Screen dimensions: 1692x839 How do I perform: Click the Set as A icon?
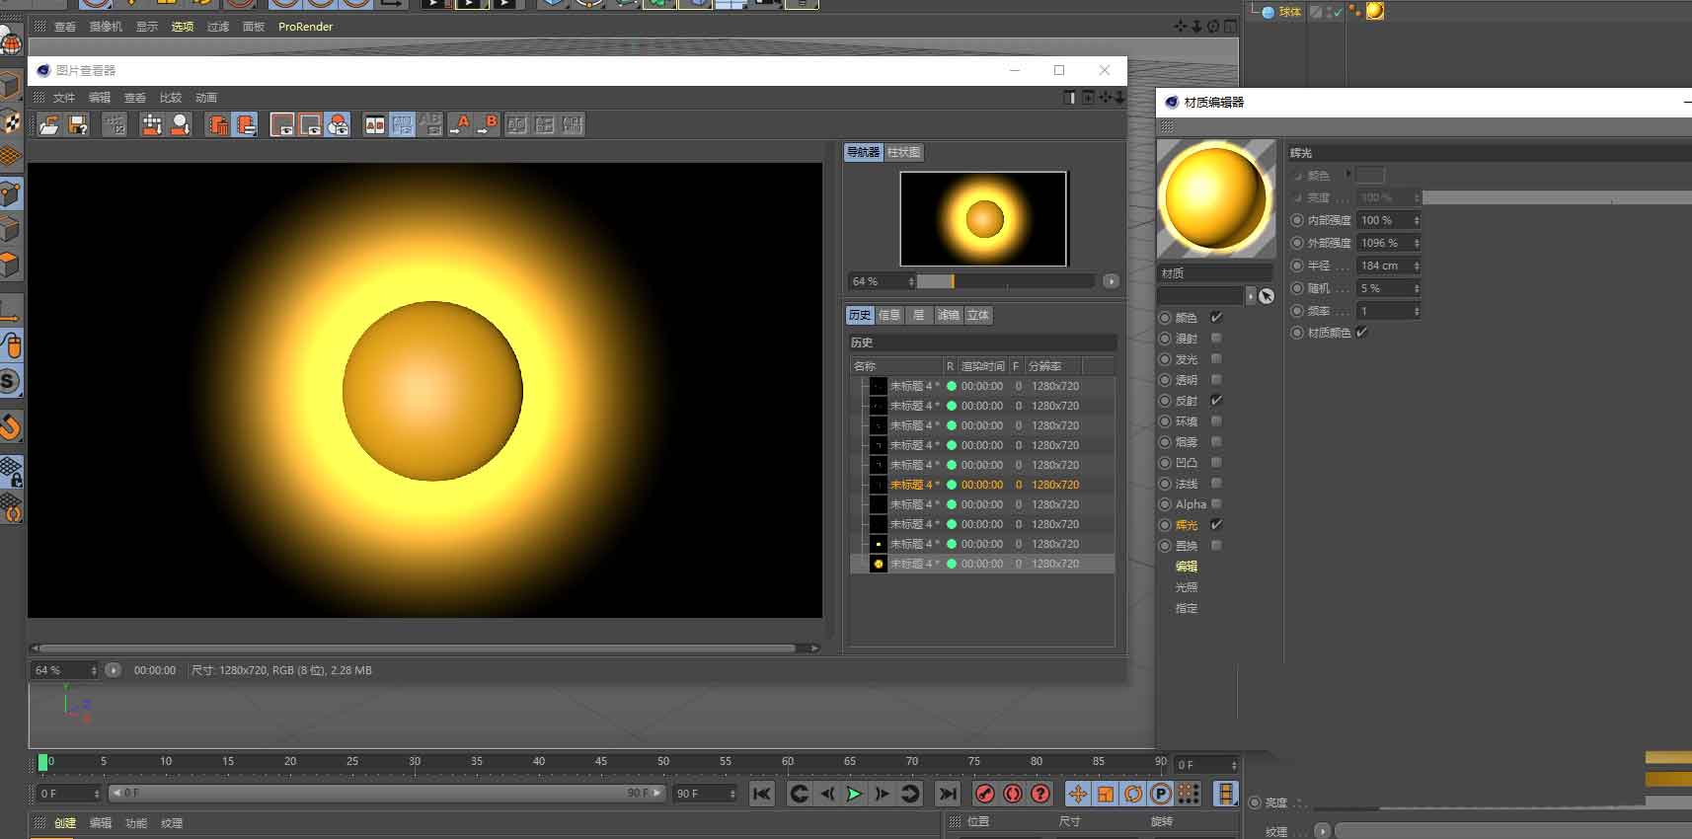click(459, 125)
